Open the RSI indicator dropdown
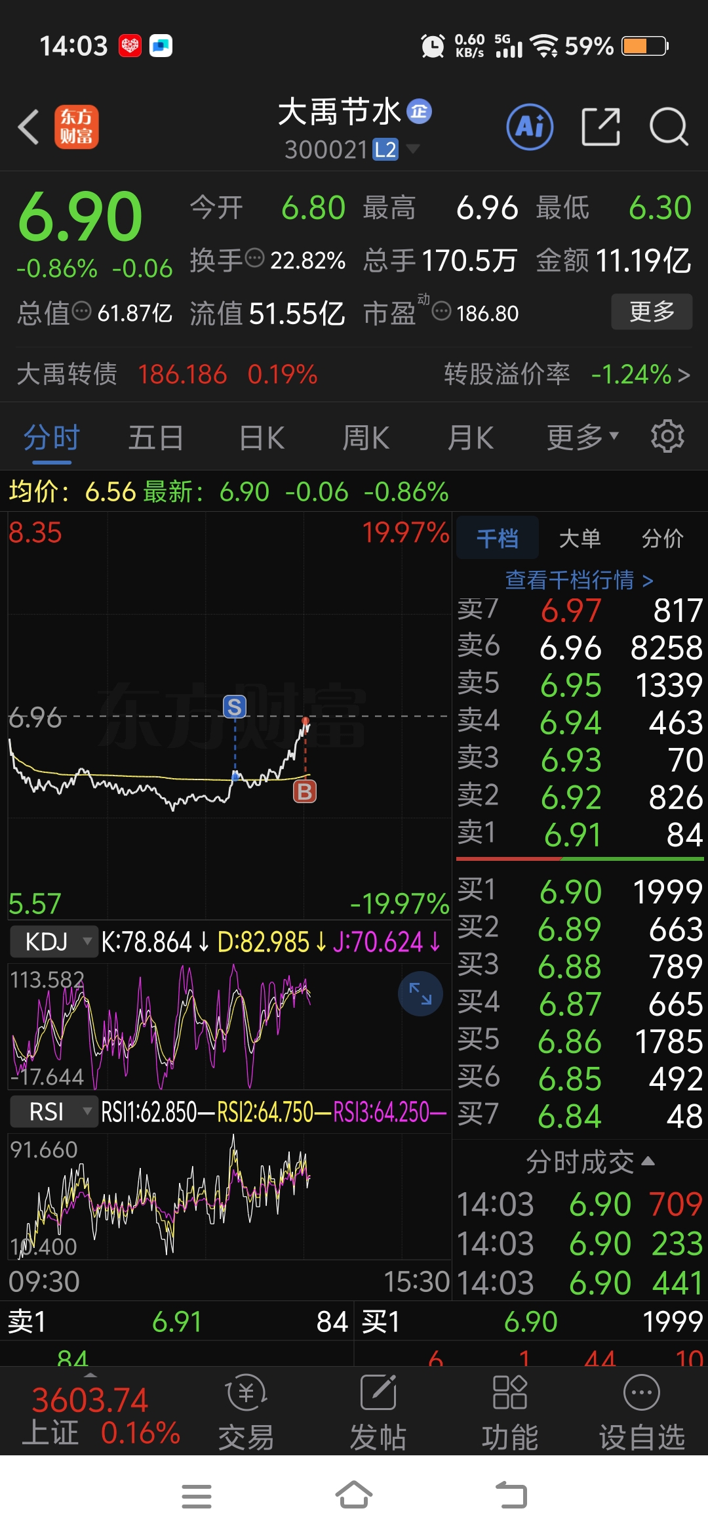The image size is (708, 1538). [x=53, y=1112]
